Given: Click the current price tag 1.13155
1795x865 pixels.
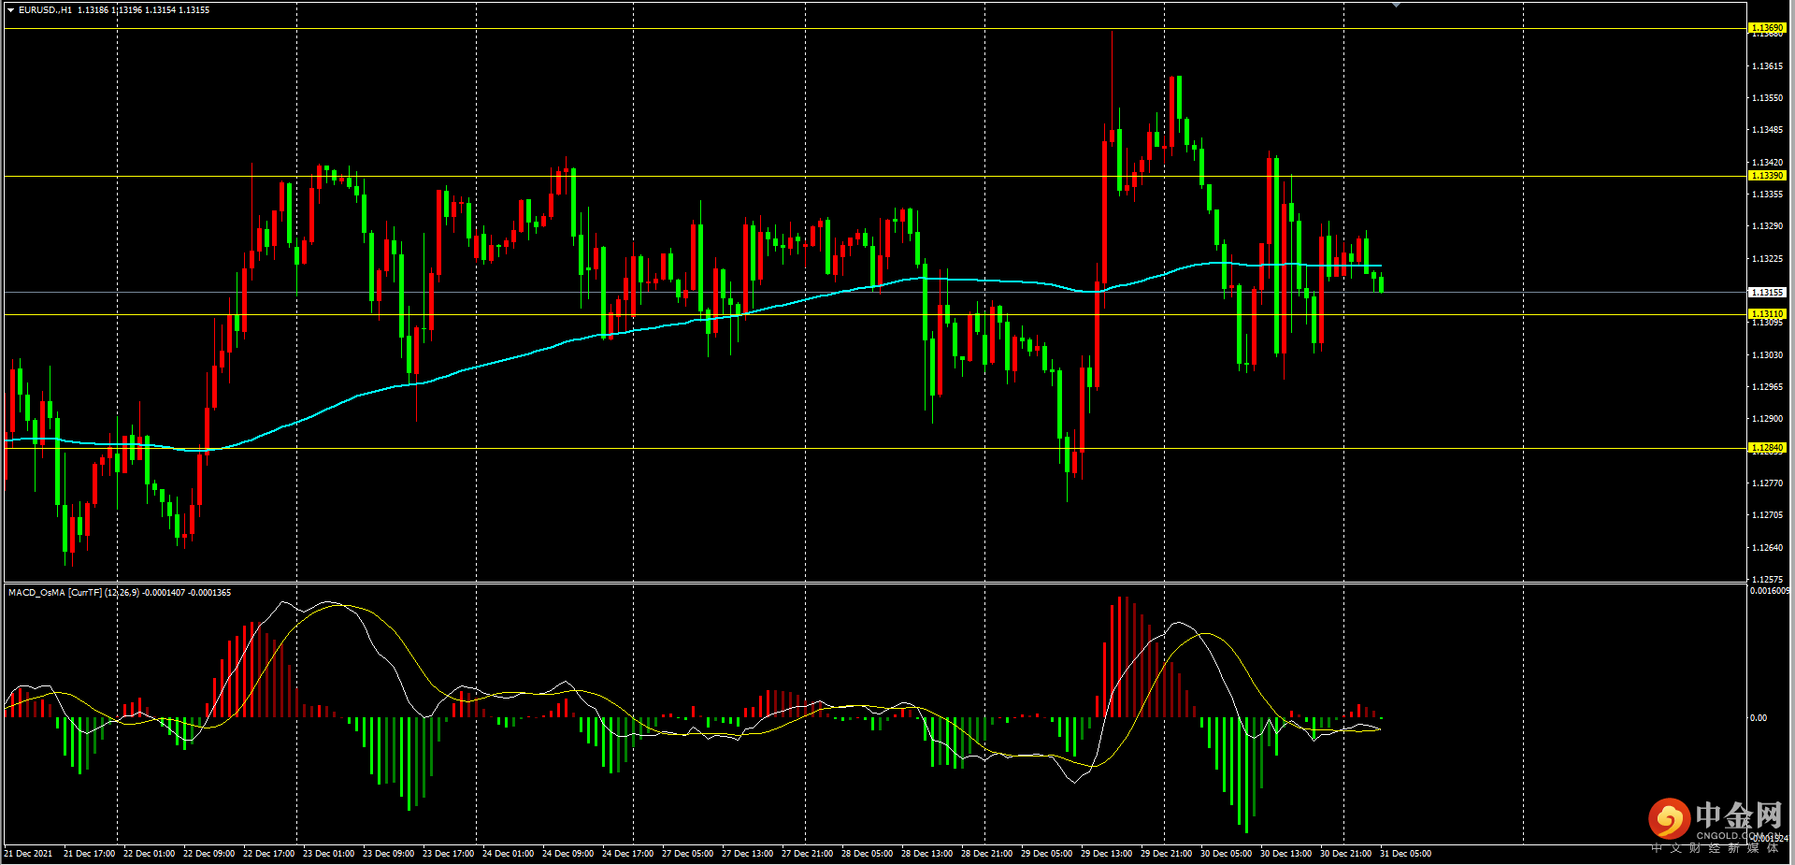Looking at the screenshot, I should pyautogui.click(x=1767, y=293).
